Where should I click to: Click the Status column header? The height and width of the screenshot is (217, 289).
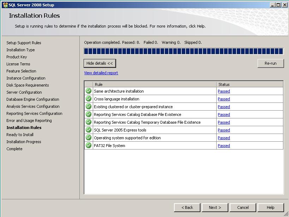(x=250, y=84)
